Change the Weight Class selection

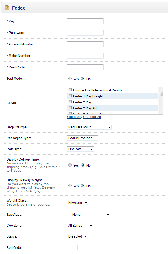[77, 203]
